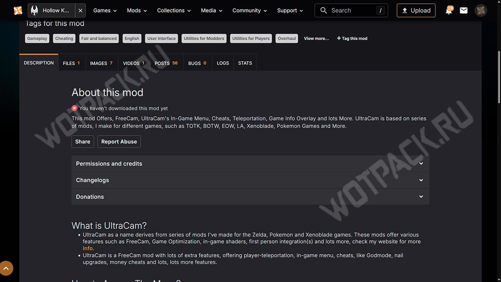This screenshot has height=282, width=501.
Task: Focus the Search input field
Action: click(351, 10)
